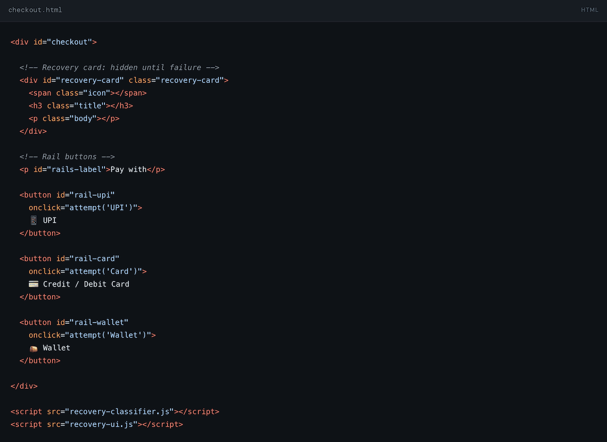The image size is (607, 442).
Task: Click the checkout.html file name in header
Action: [x=35, y=10]
